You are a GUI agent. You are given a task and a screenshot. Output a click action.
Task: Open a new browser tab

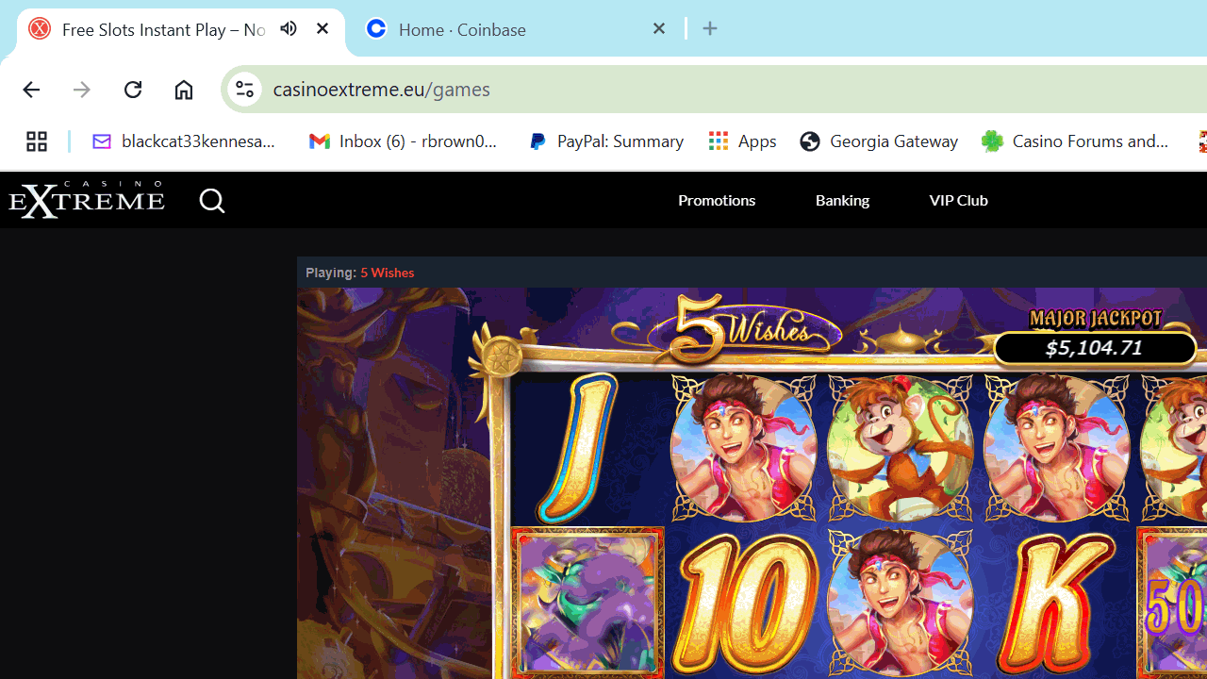710,28
